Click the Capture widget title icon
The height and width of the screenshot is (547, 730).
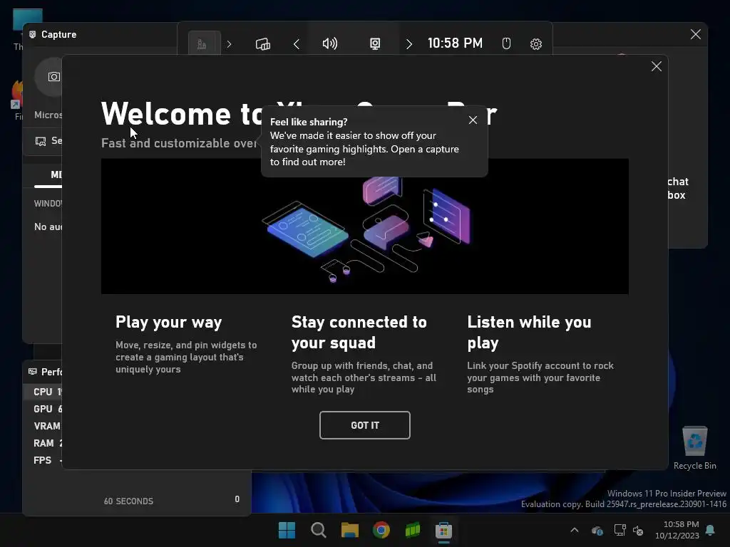(x=33, y=34)
